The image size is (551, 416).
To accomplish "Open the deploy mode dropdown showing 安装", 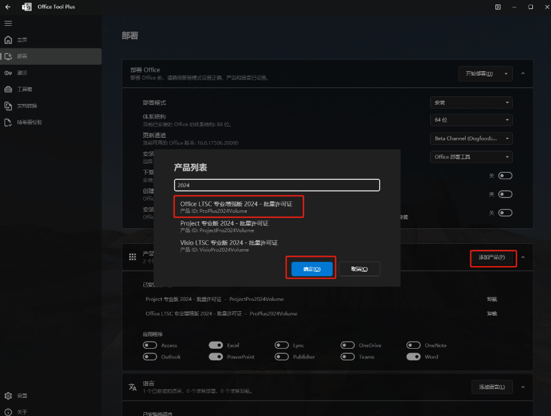I will tap(472, 102).
